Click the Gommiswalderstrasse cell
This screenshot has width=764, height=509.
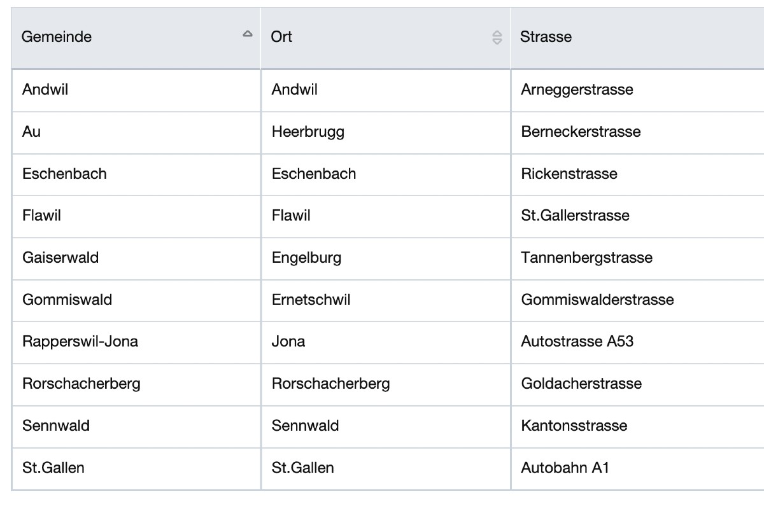597,300
